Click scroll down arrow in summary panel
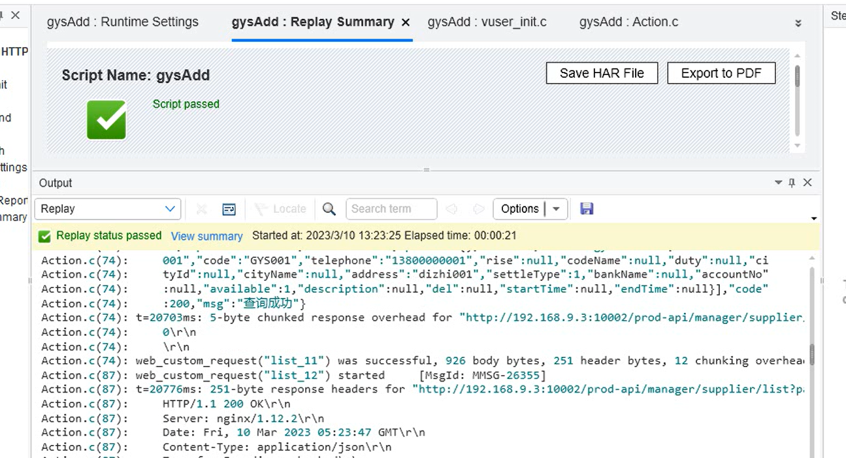 (x=797, y=146)
